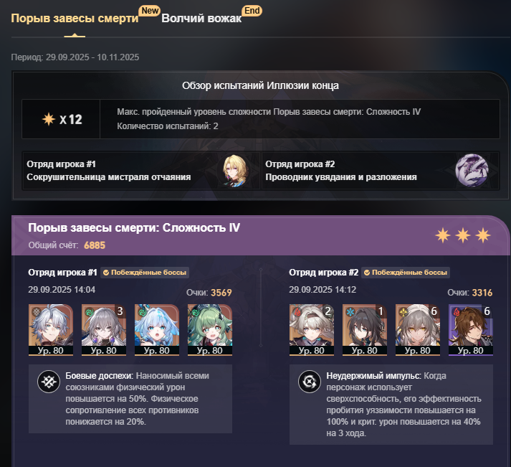This screenshot has height=467, width=511.
Task: Select the grey-haired character with yellow eyes
Action: (418, 330)
